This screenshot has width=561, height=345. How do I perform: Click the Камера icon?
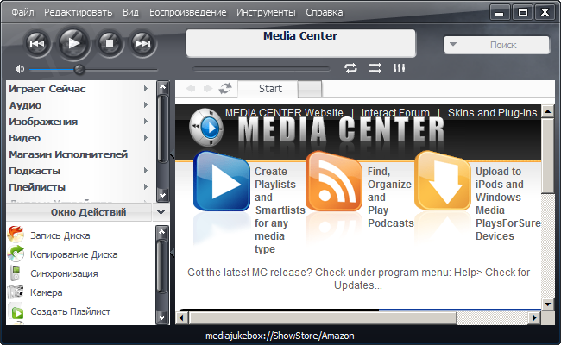(16, 292)
